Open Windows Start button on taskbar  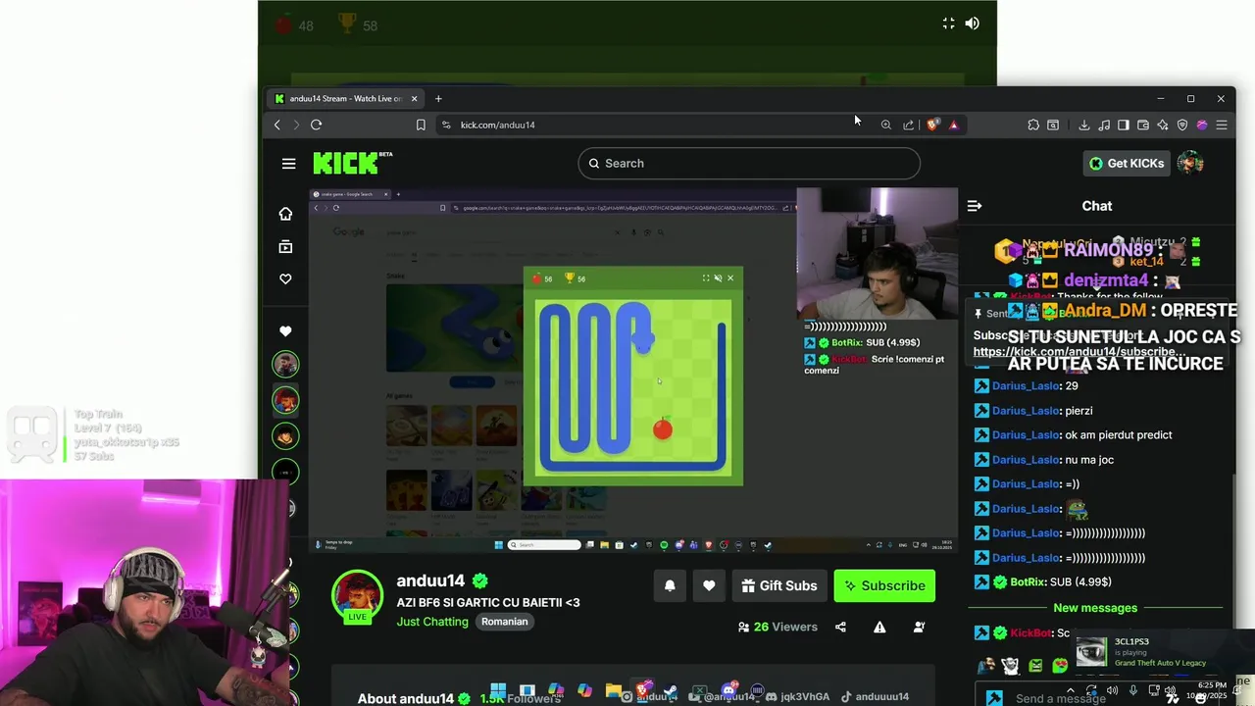[498, 691]
